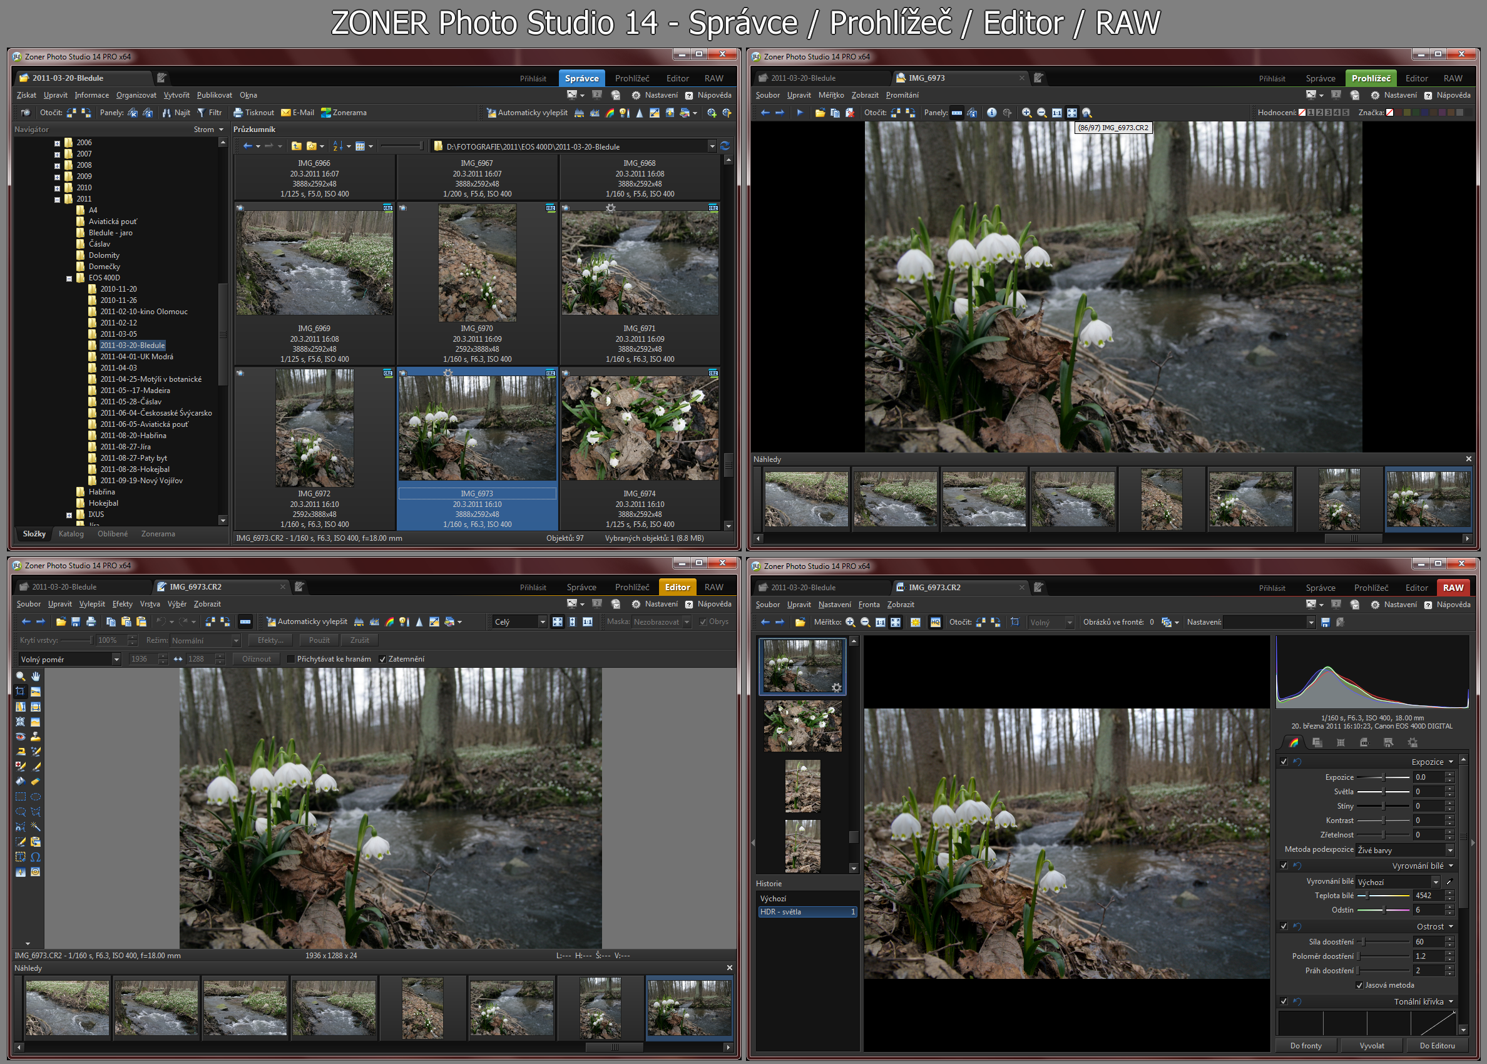Open Organizovat menu in Správce window
1487x1064 pixels.
136,95
